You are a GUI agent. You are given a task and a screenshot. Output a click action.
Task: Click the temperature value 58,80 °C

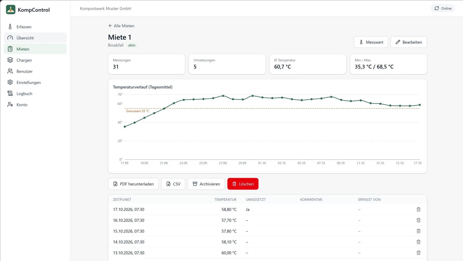point(229,209)
